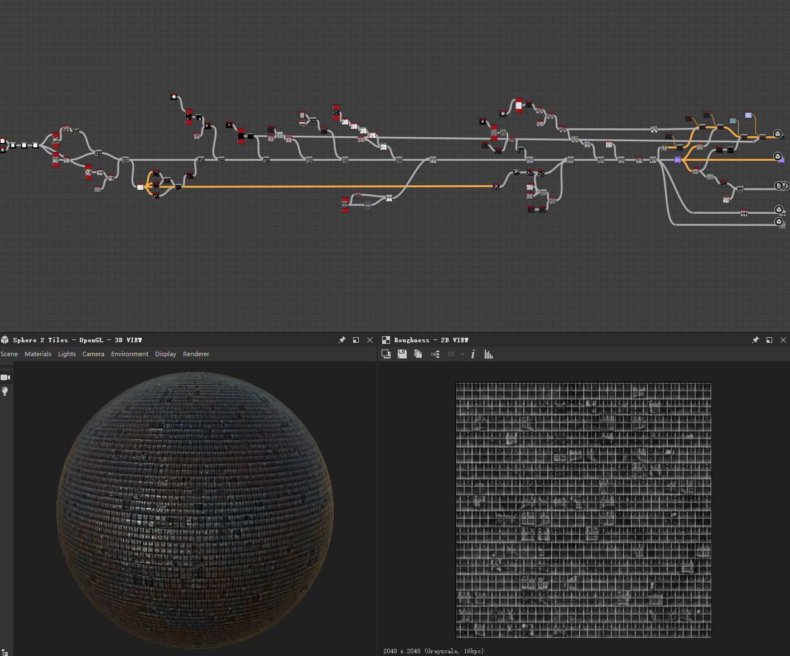Click the Camera menu item
The image size is (790, 656).
(93, 354)
